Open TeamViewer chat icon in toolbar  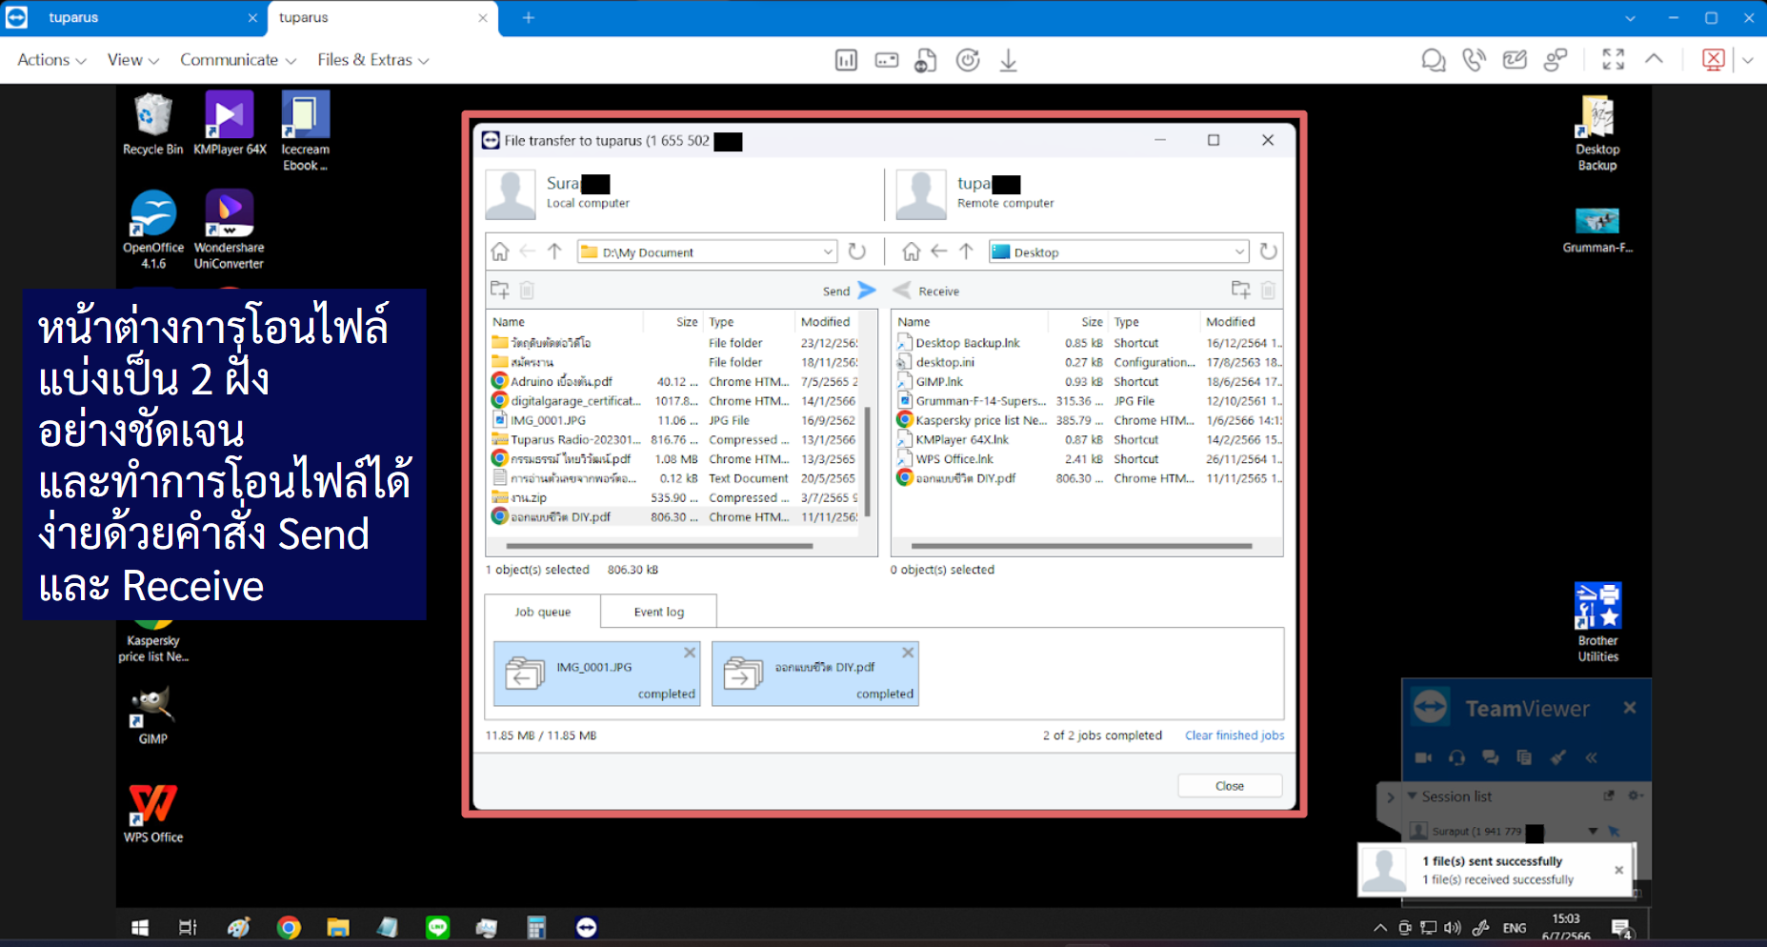tap(1433, 60)
